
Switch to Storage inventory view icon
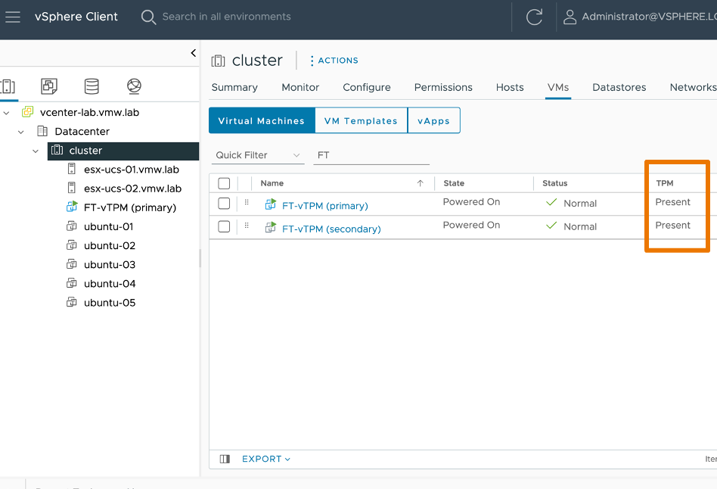click(x=92, y=86)
